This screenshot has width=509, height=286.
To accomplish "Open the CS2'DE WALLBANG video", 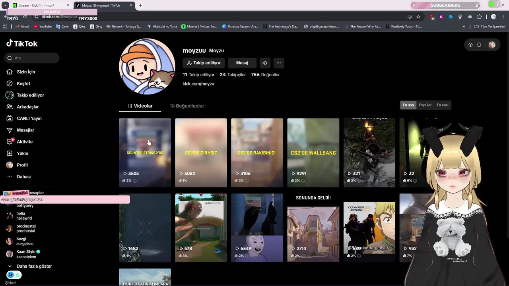I will coord(313,153).
